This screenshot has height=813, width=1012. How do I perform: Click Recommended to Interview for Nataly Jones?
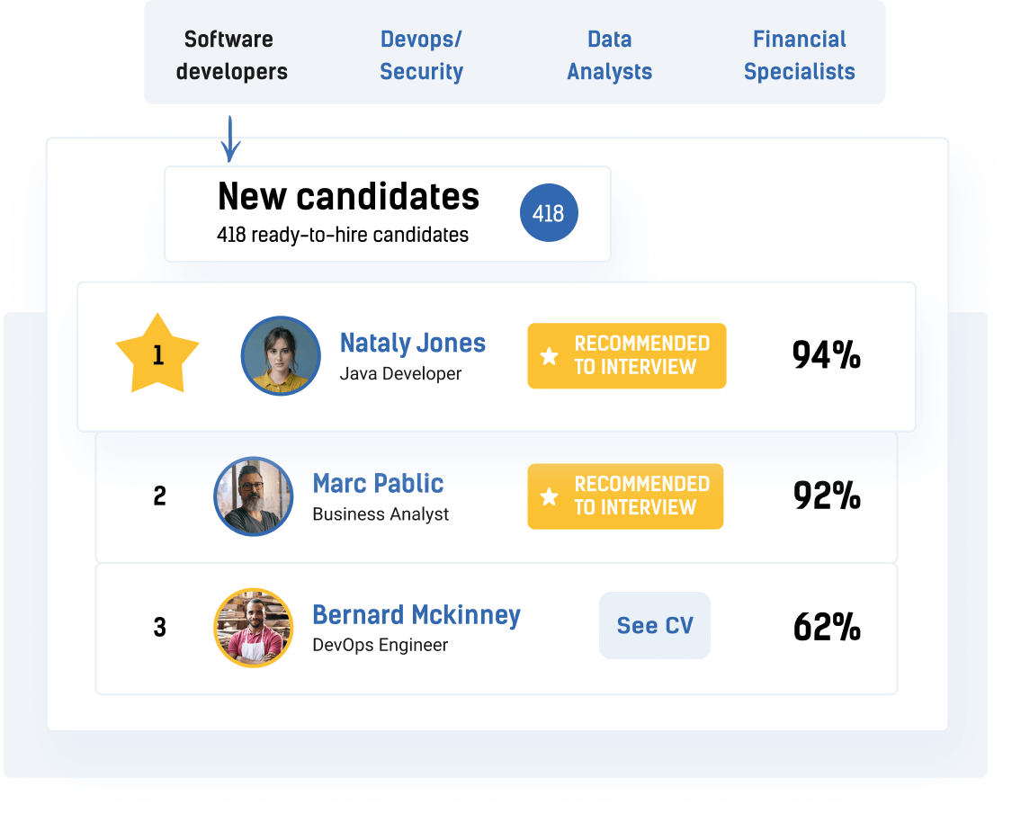point(626,355)
